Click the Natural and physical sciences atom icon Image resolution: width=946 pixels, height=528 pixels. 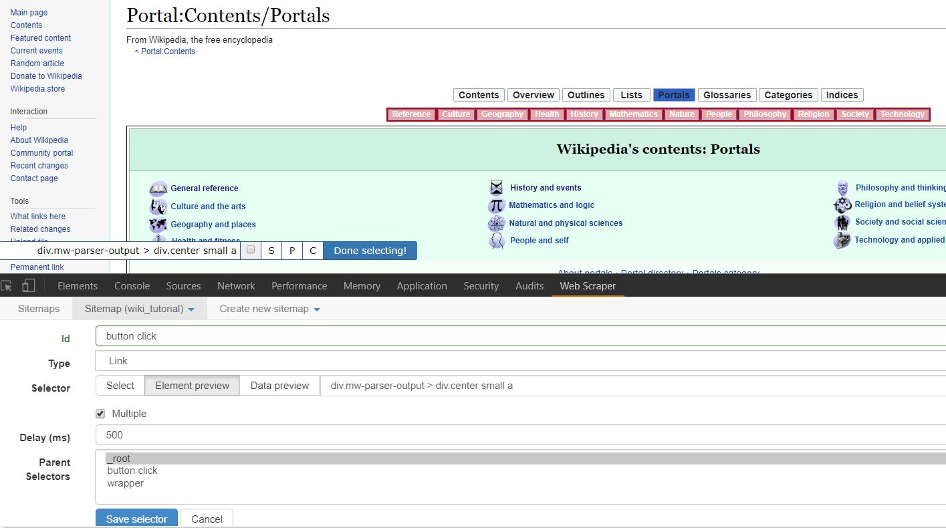coord(496,223)
